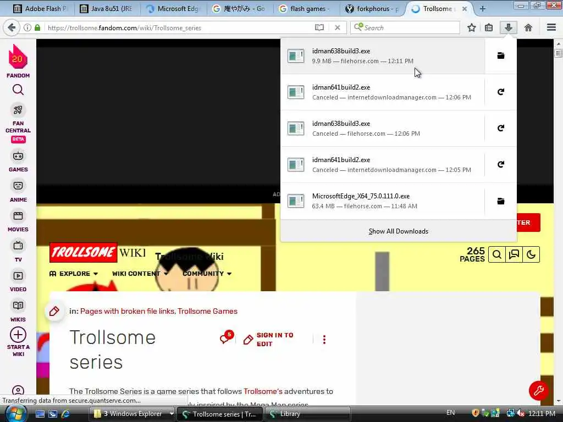View site information icon in address bar
The width and height of the screenshot is (563, 422).
(27, 27)
